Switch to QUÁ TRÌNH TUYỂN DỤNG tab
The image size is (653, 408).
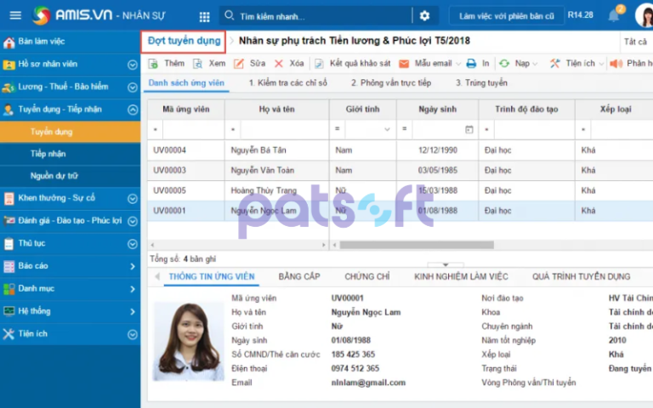pyautogui.click(x=581, y=276)
